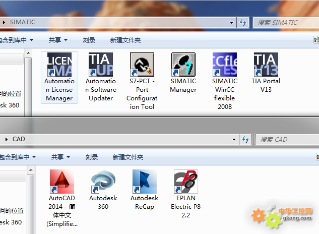Launch Autodesk ReCap shortcut icon
The width and height of the screenshot is (319, 234).
pyautogui.click(x=145, y=190)
